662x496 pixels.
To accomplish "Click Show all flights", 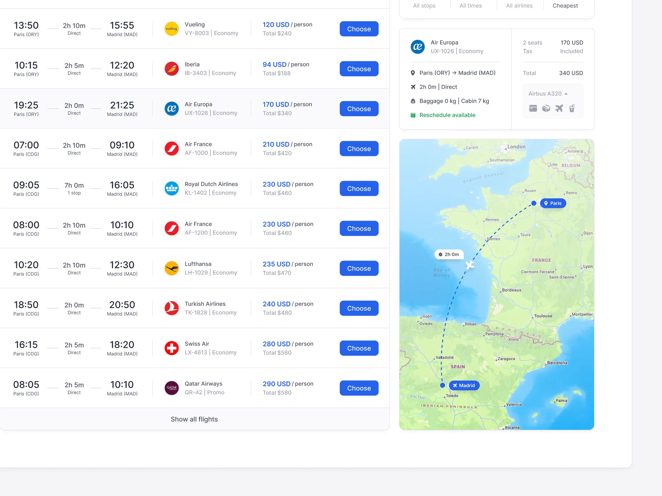I will (x=194, y=419).
